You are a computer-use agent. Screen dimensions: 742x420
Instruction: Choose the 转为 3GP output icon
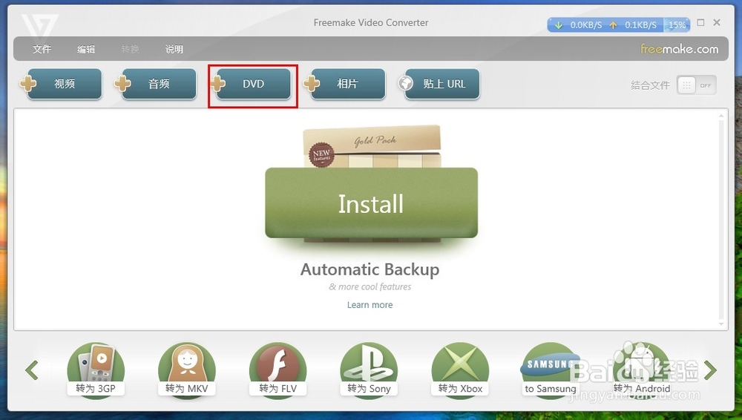point(96,370)
